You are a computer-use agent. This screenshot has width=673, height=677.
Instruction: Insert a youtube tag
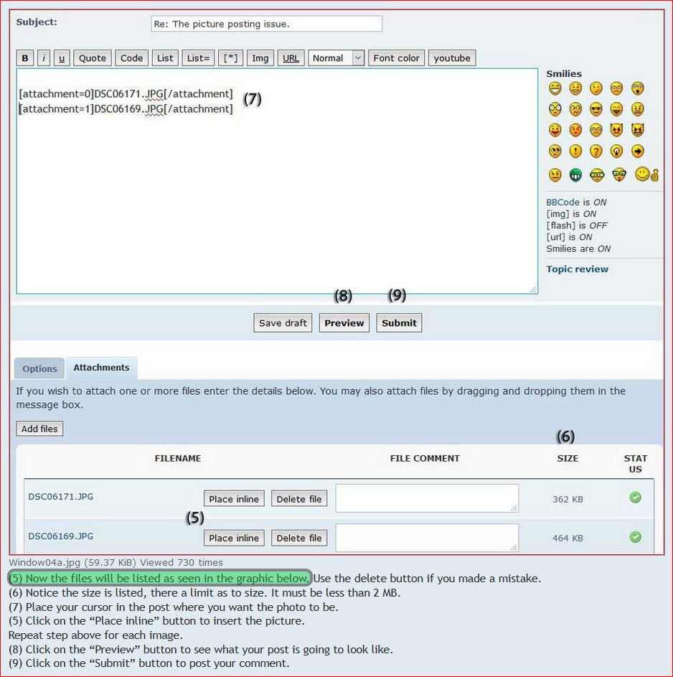[452, 58]
